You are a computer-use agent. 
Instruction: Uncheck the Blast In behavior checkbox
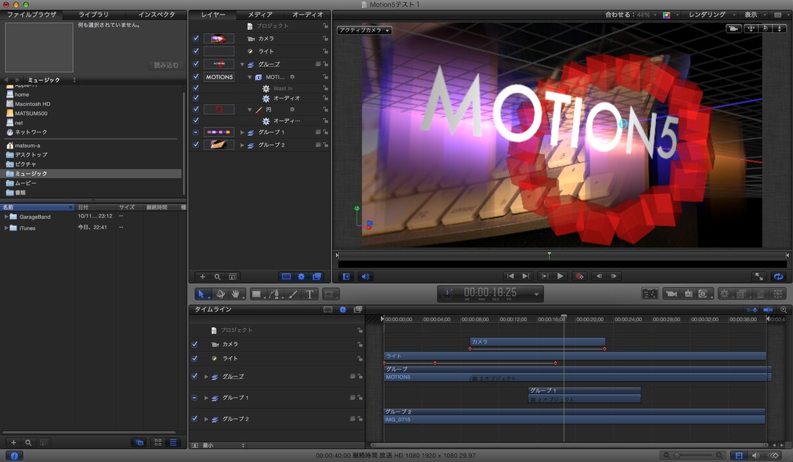[196, 88]
